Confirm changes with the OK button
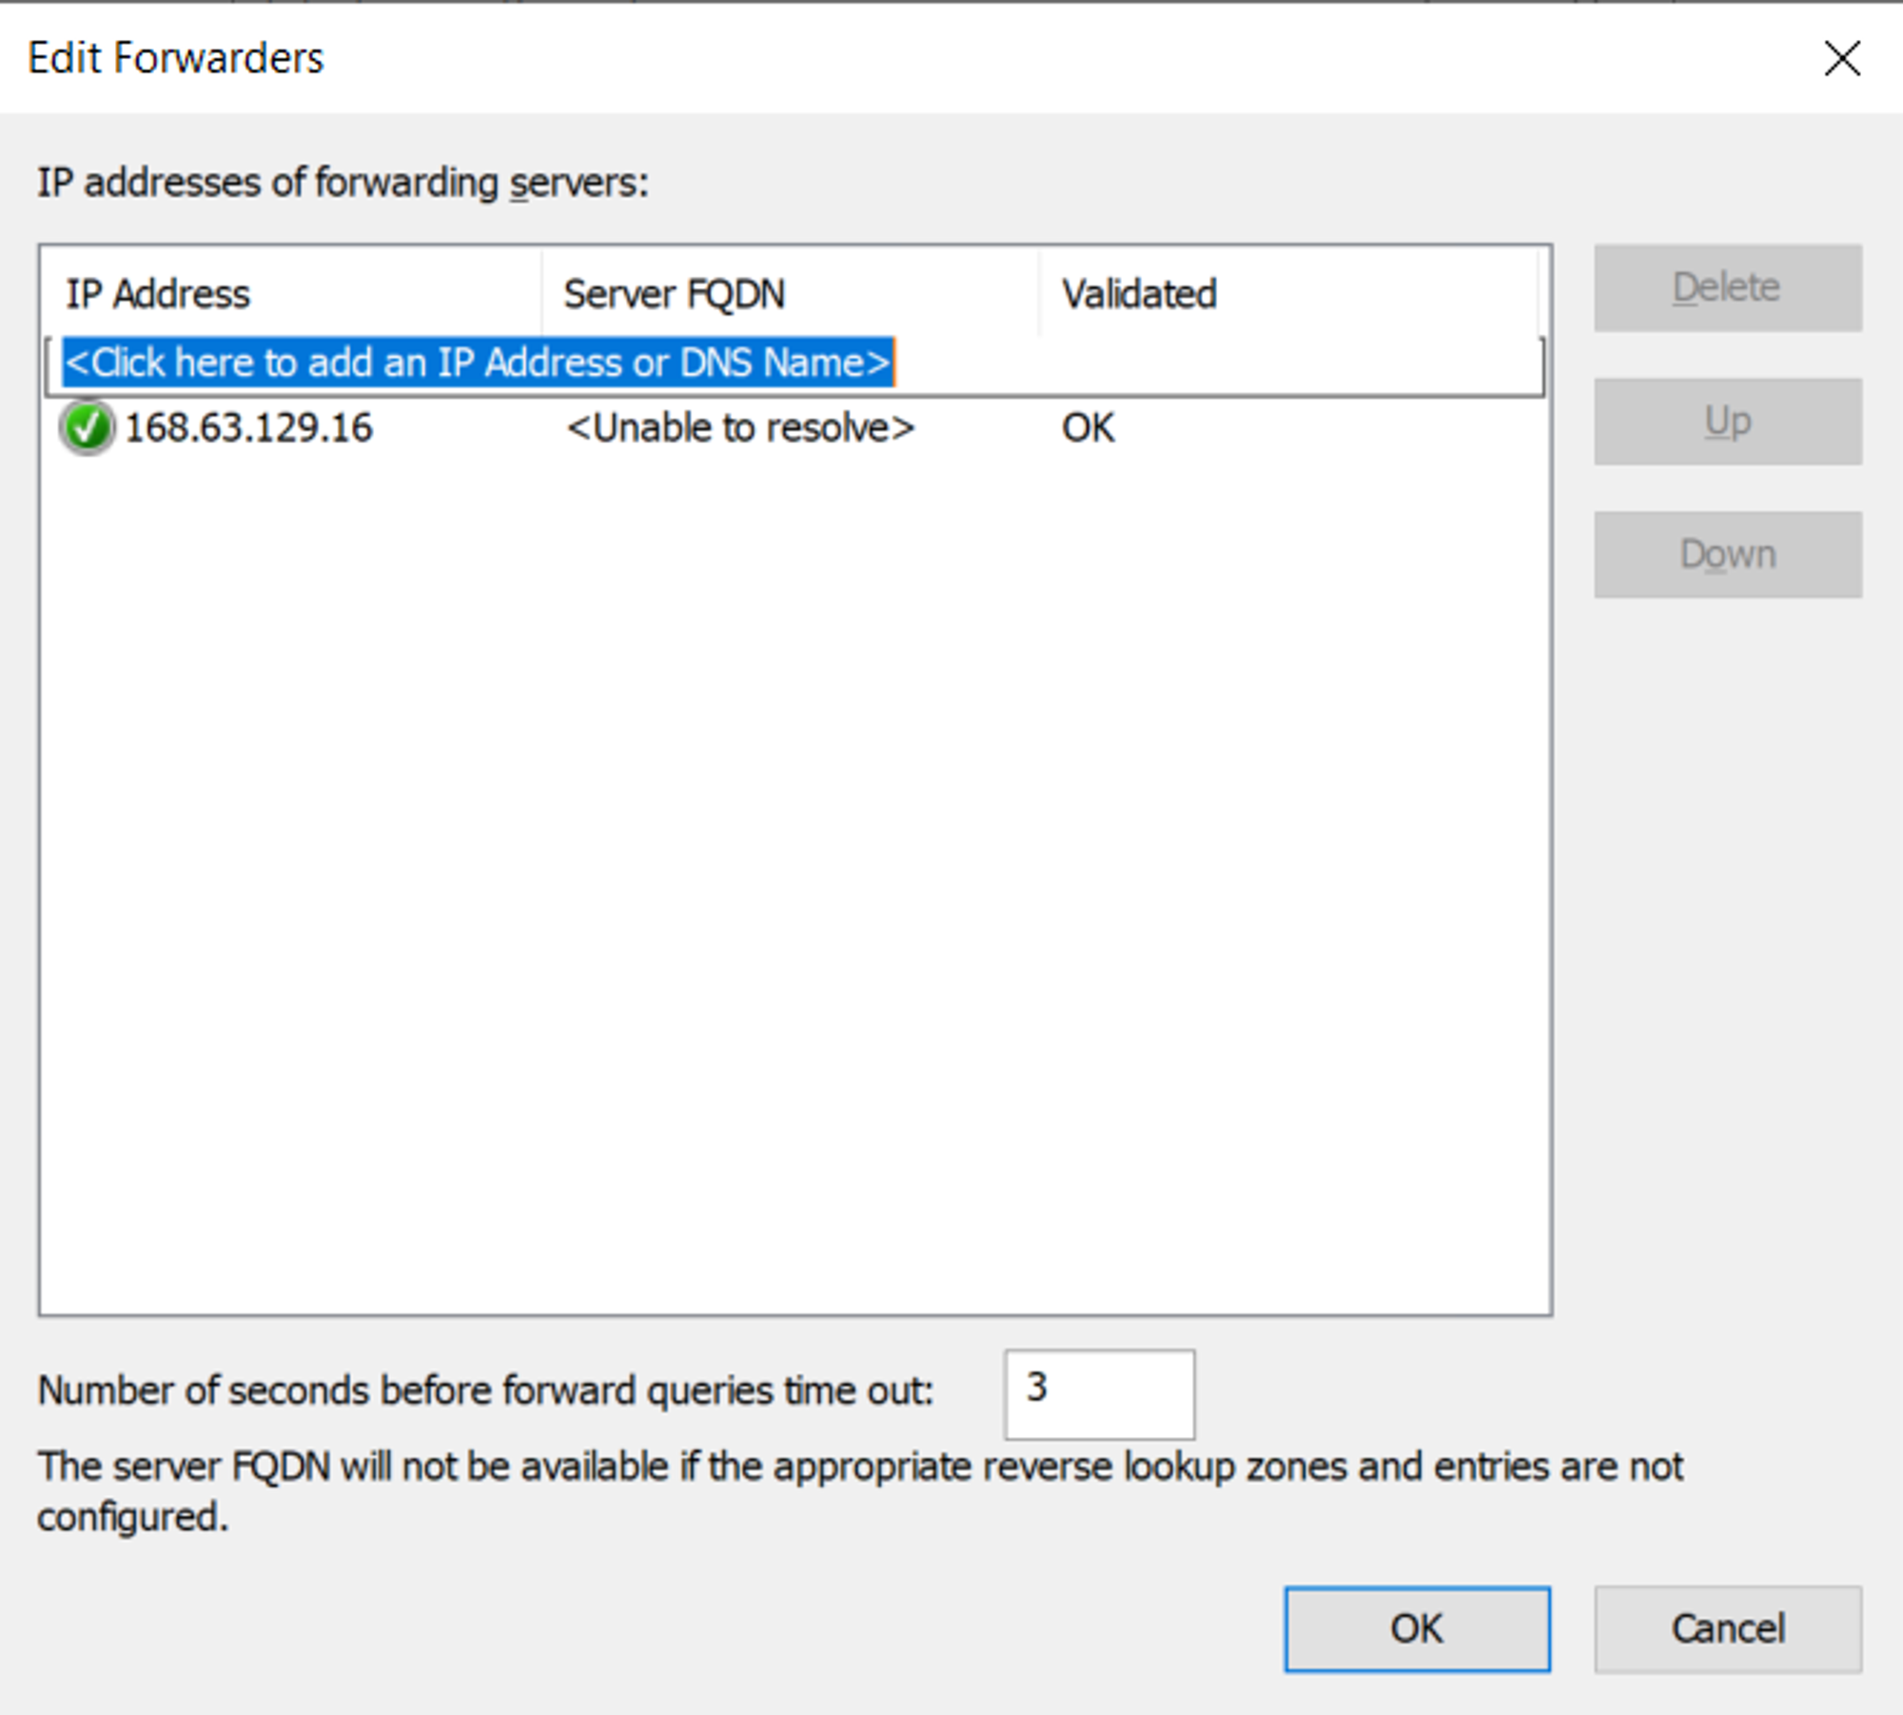The width and height of the screenshot is (1903, 1715). point(1416,1628)
